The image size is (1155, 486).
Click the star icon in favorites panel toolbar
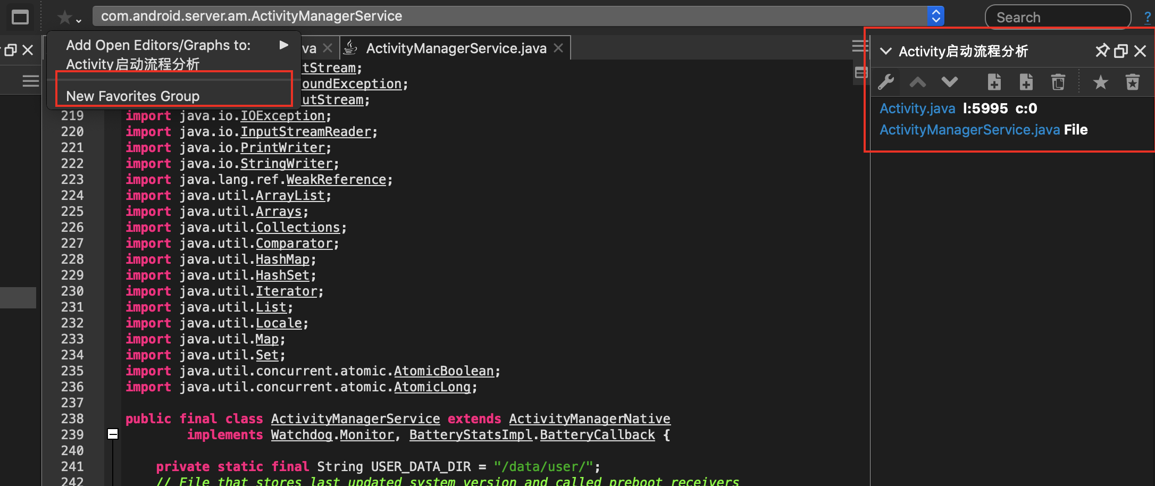[x=1100, y=82]
